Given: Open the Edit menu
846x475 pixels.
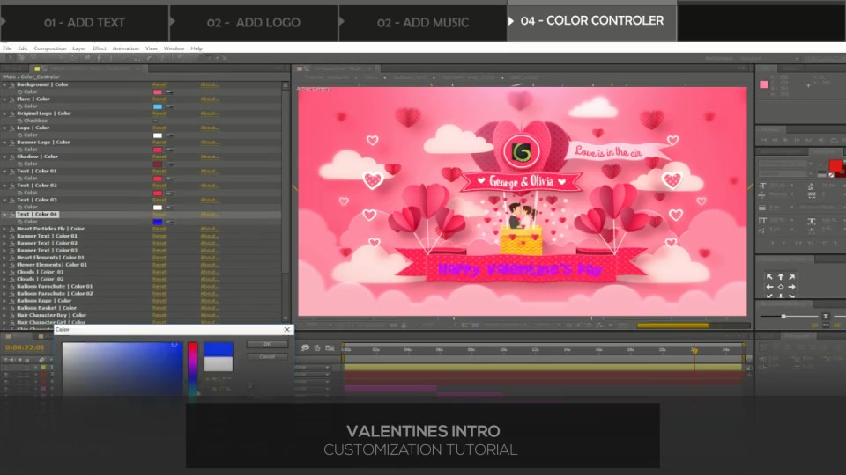Looking at the screenshot, I should (23, 48).
